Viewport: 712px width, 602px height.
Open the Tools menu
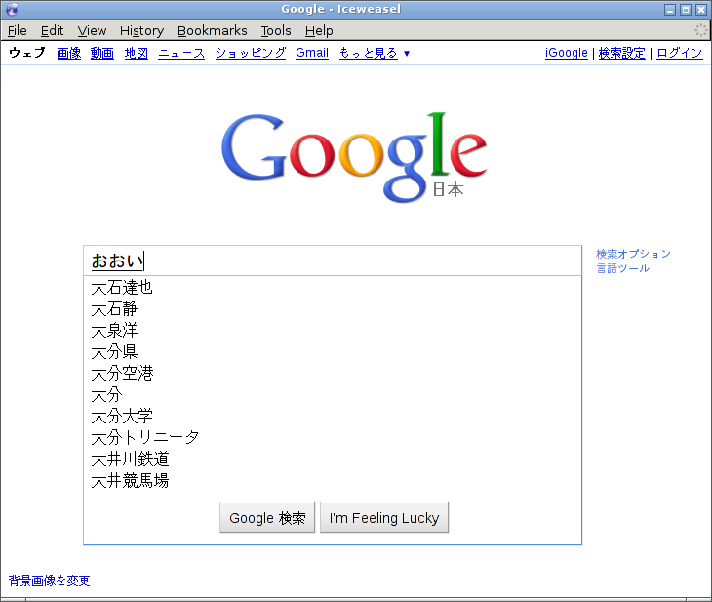tap(276, 30)
